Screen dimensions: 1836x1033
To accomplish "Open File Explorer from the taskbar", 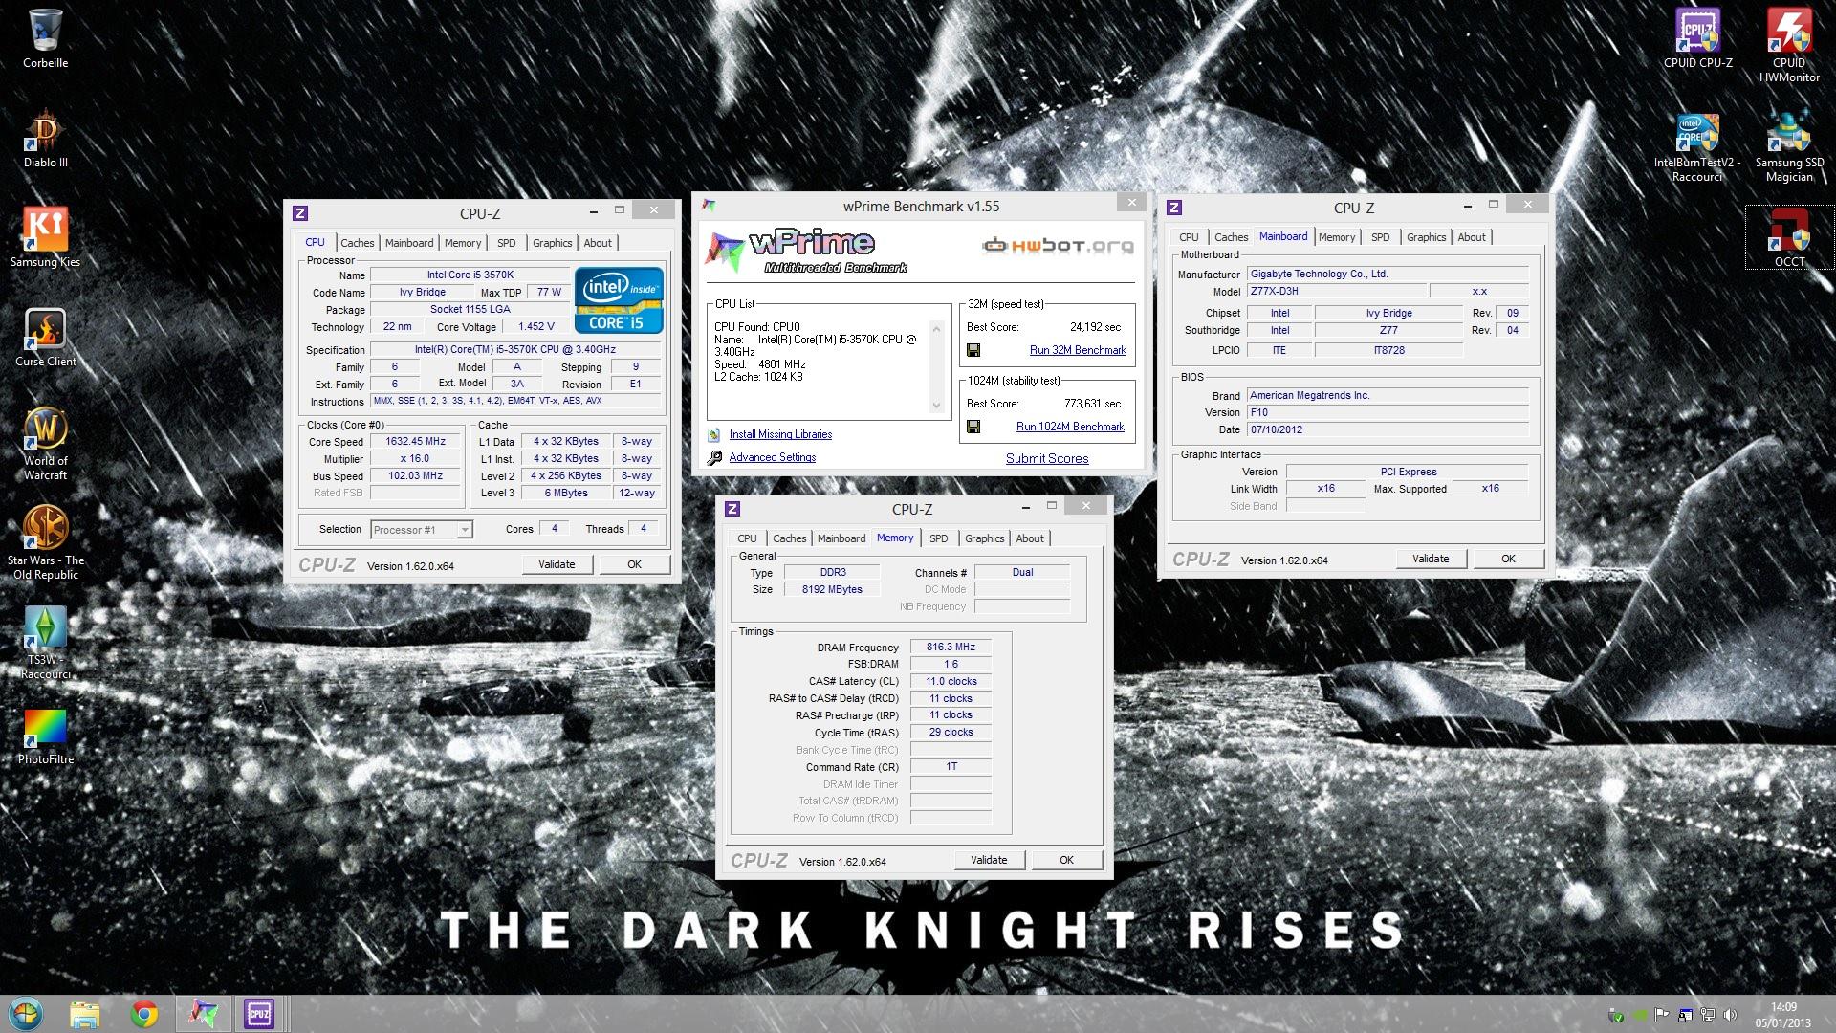I will tap(84, 1014).
